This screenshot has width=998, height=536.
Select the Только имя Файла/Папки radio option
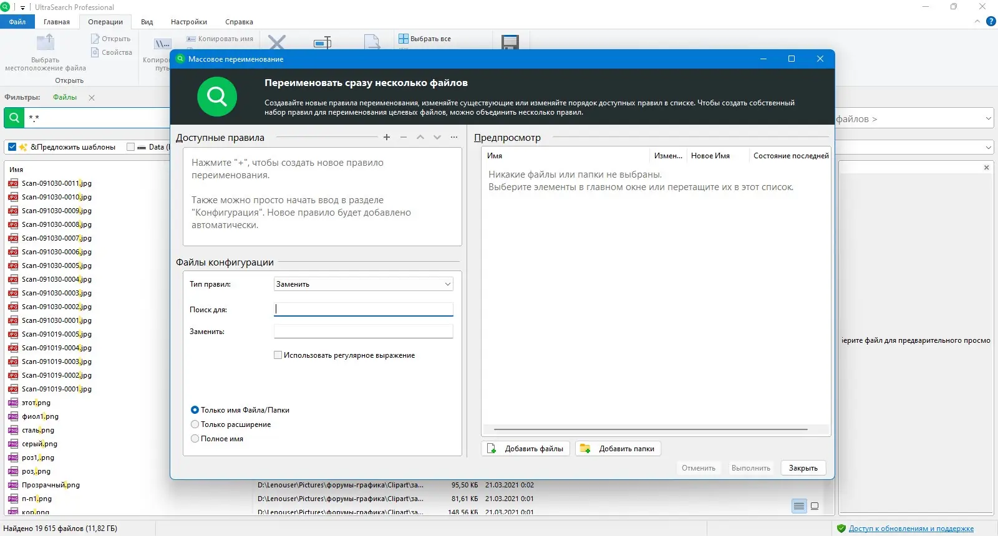[195, 410]
